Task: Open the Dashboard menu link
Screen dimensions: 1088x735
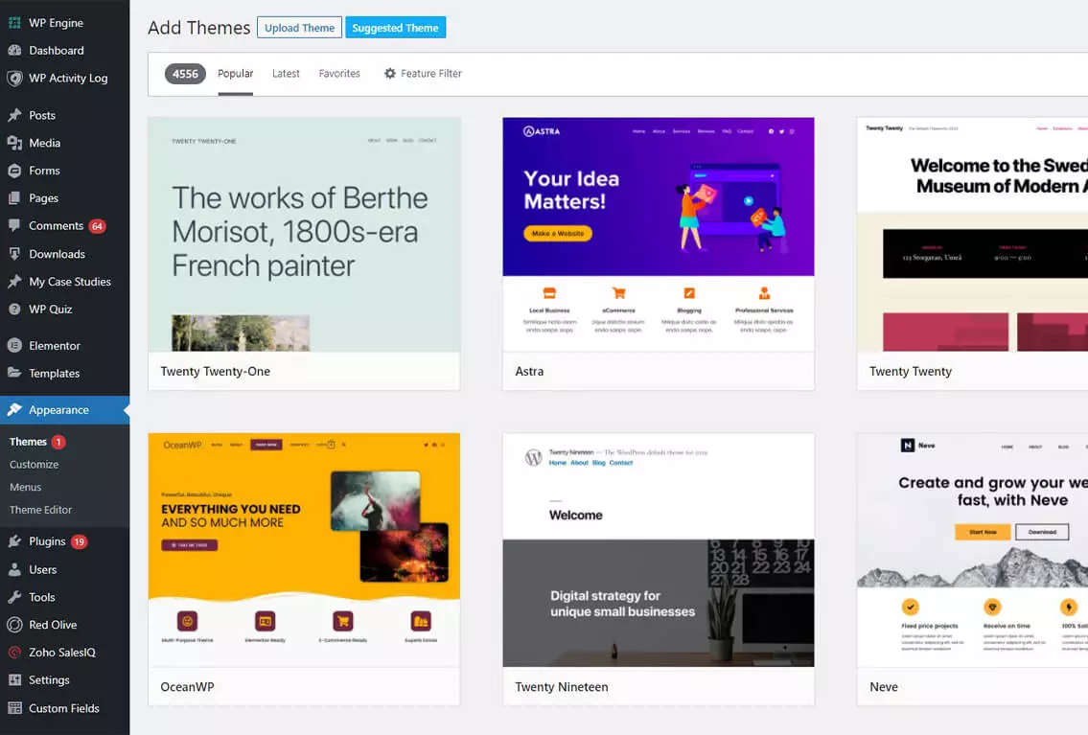Action: coord(57,51)
